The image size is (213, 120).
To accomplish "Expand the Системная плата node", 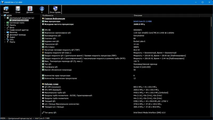I will coord(5,23).
